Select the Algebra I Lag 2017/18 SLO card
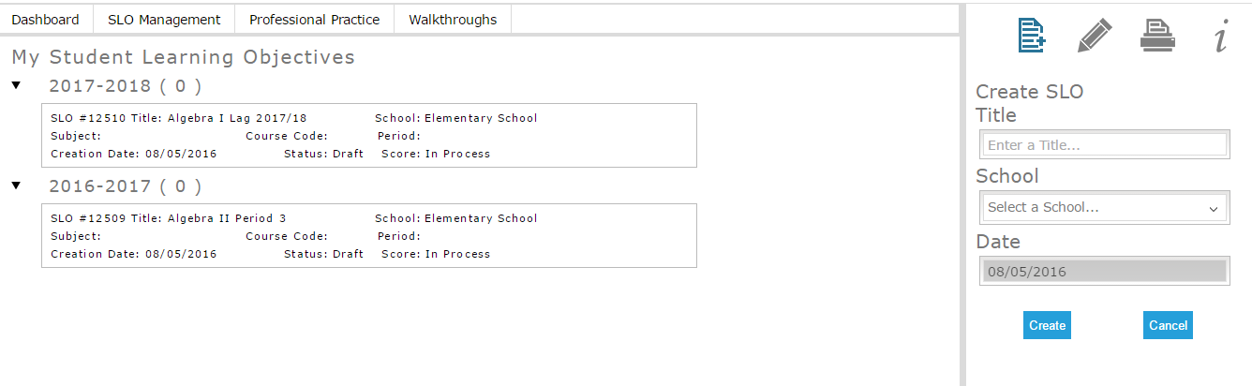 coord(369,136)
